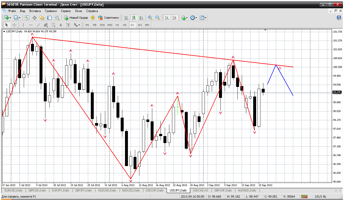Select the Fibonacci Retracement tool

pos(53,25)
